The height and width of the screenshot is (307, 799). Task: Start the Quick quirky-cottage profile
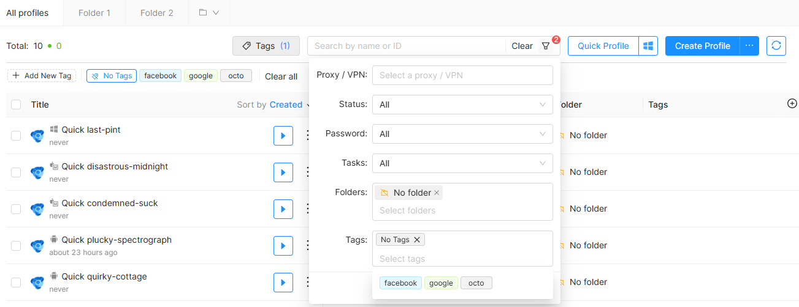283,282
